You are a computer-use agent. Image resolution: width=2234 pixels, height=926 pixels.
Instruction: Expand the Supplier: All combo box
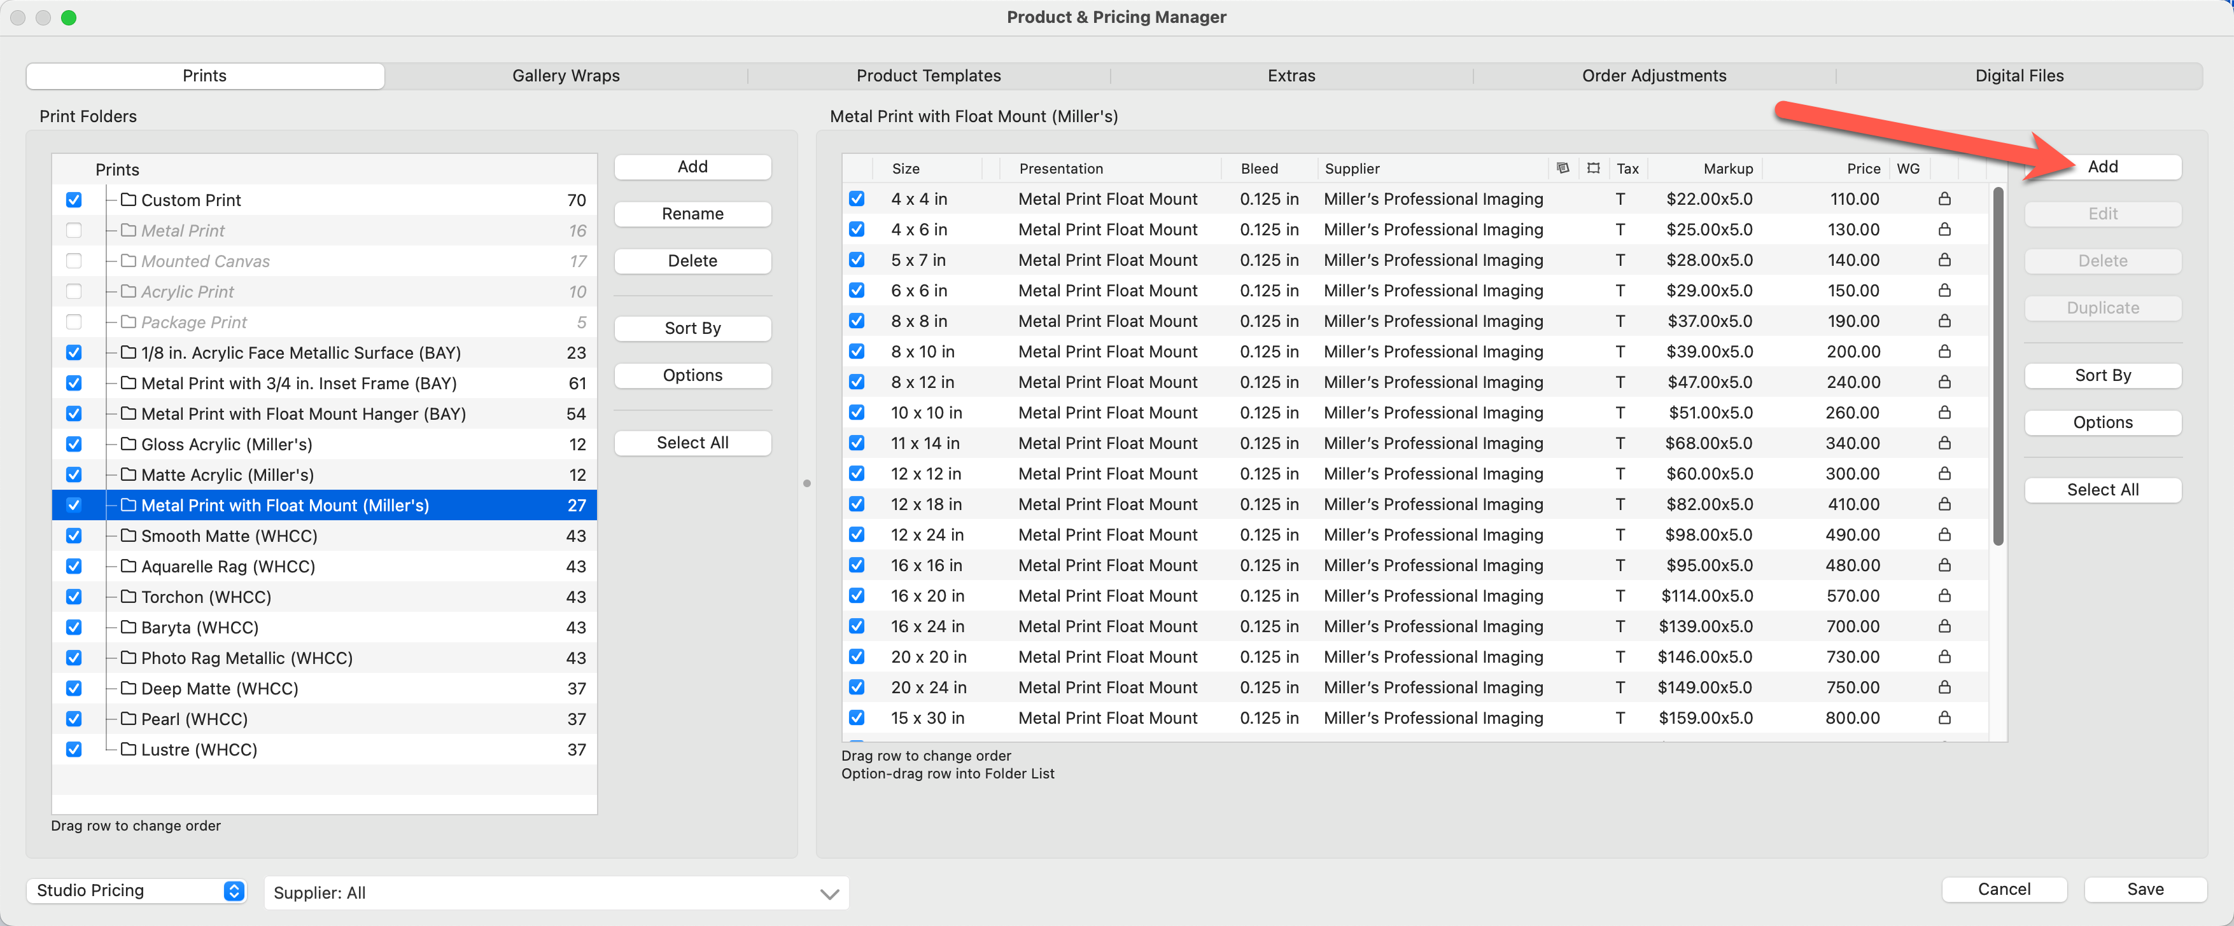point(829,893)
